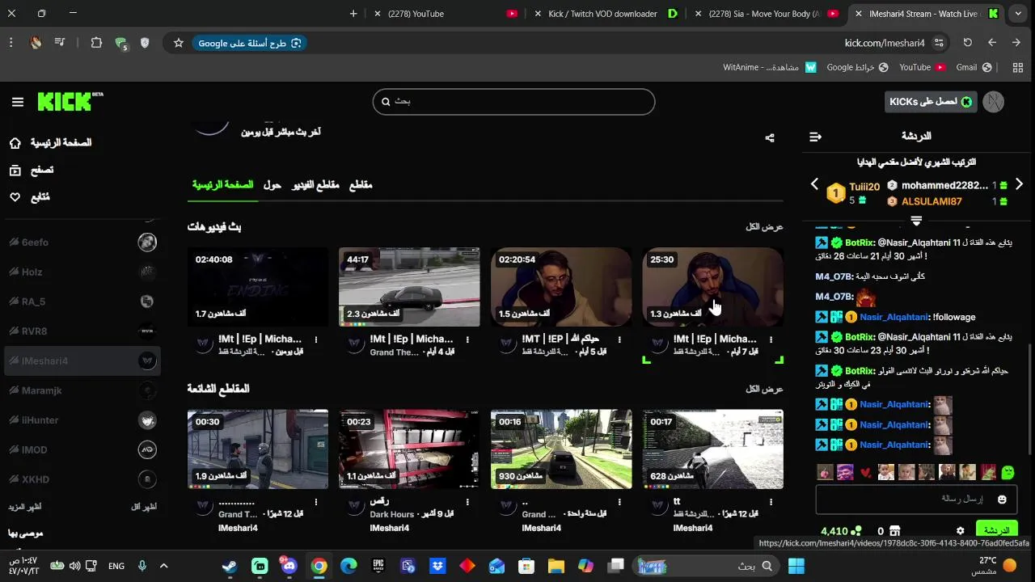Expand sidebar with أظهر المزيد
The height and width of the screenshot is (582, 1035).
[x=25, y=507]
